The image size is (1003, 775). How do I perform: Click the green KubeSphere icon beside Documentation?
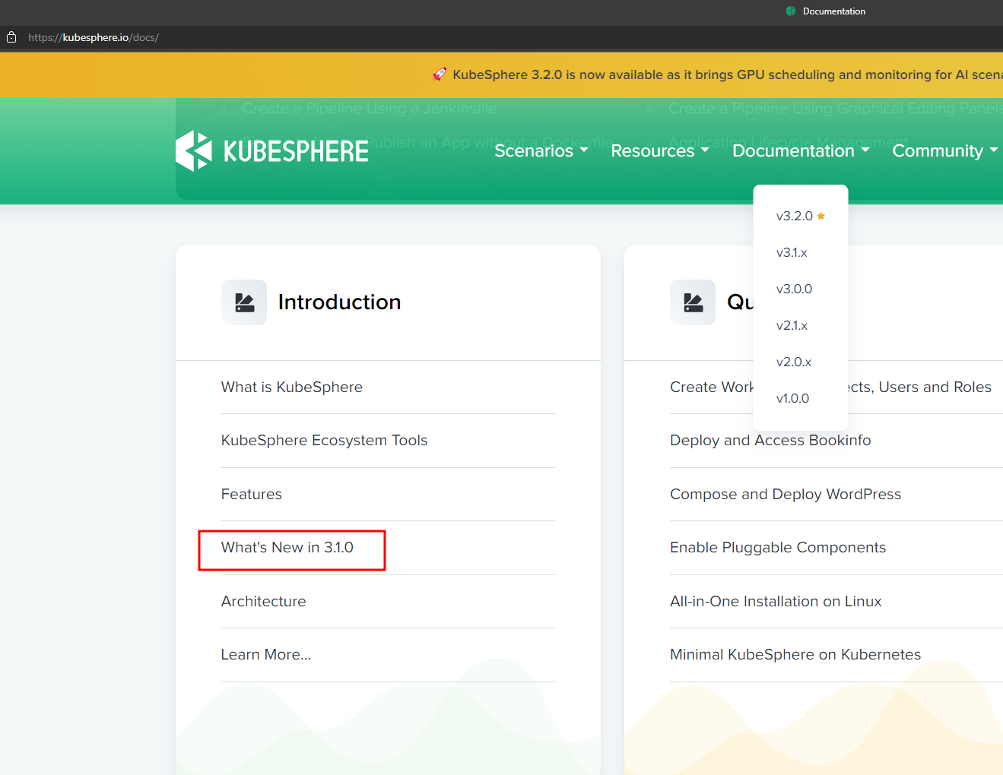[790, 11]
